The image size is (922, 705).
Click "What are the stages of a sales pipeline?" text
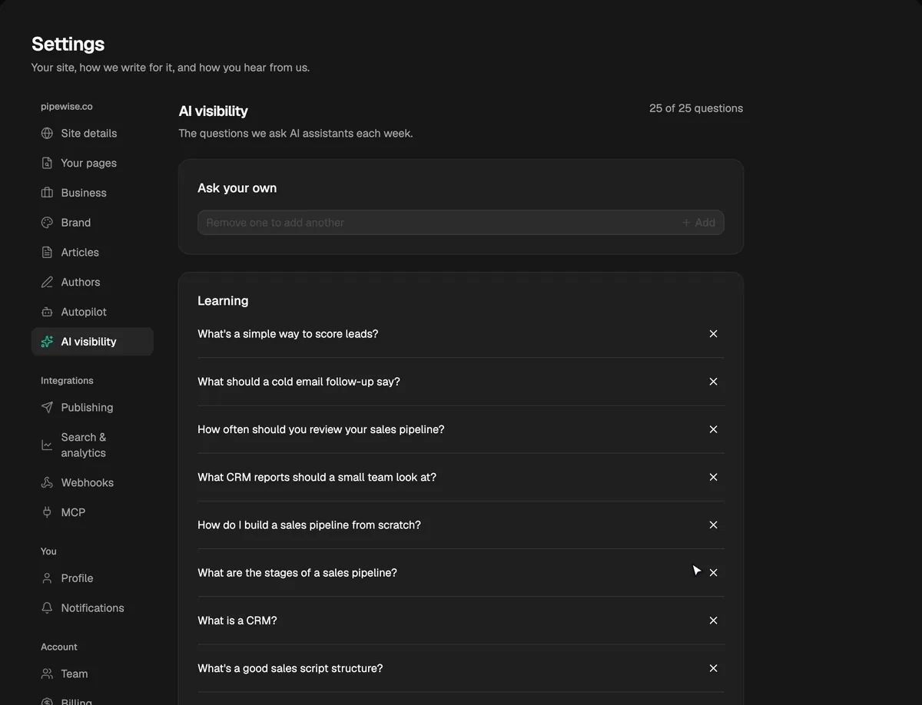(297, 573)
